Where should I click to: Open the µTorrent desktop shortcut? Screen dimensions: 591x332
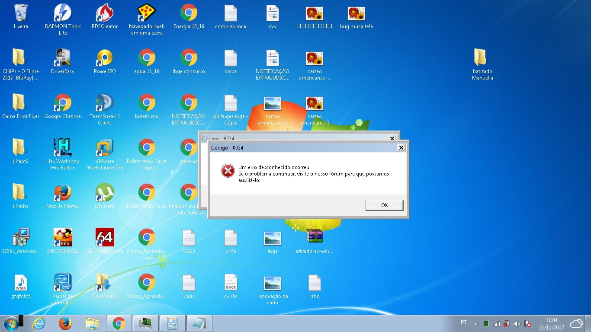point(105,194)
